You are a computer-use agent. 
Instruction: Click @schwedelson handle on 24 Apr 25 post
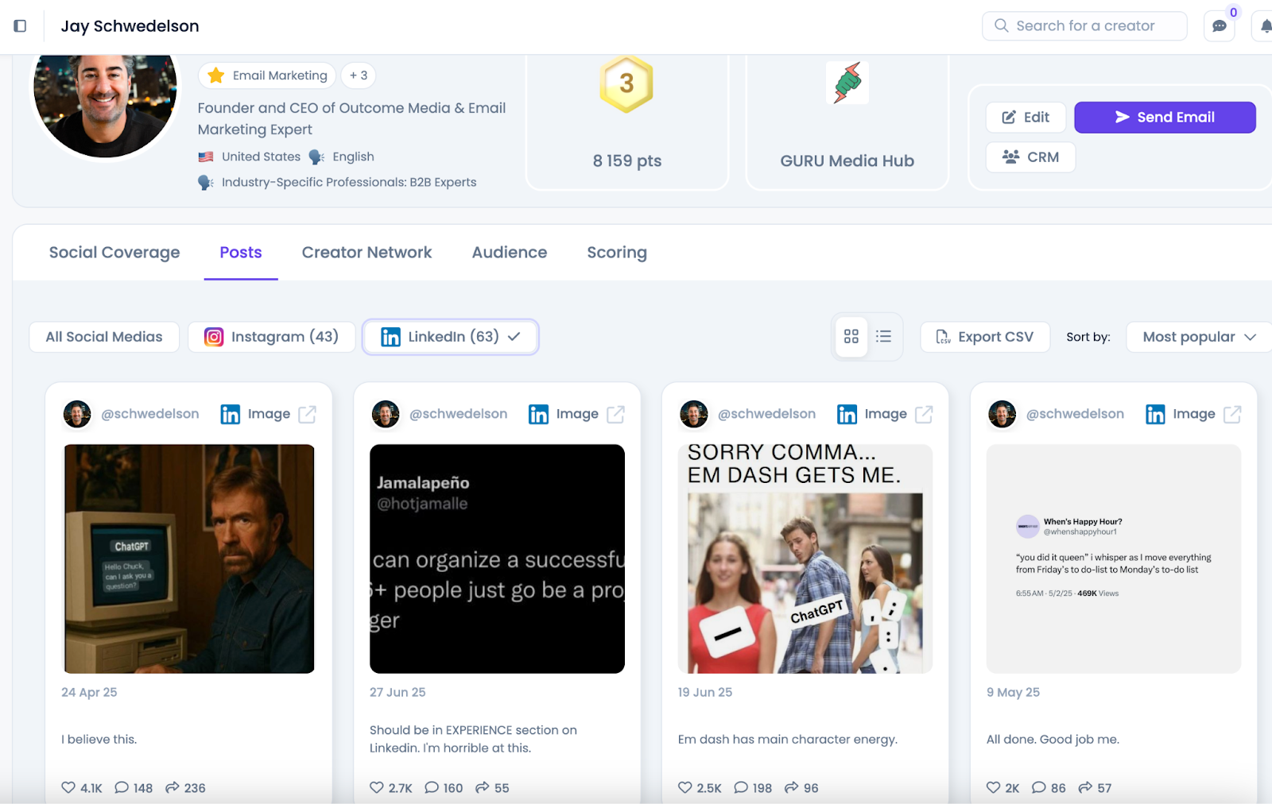click(x=150, y=414)
